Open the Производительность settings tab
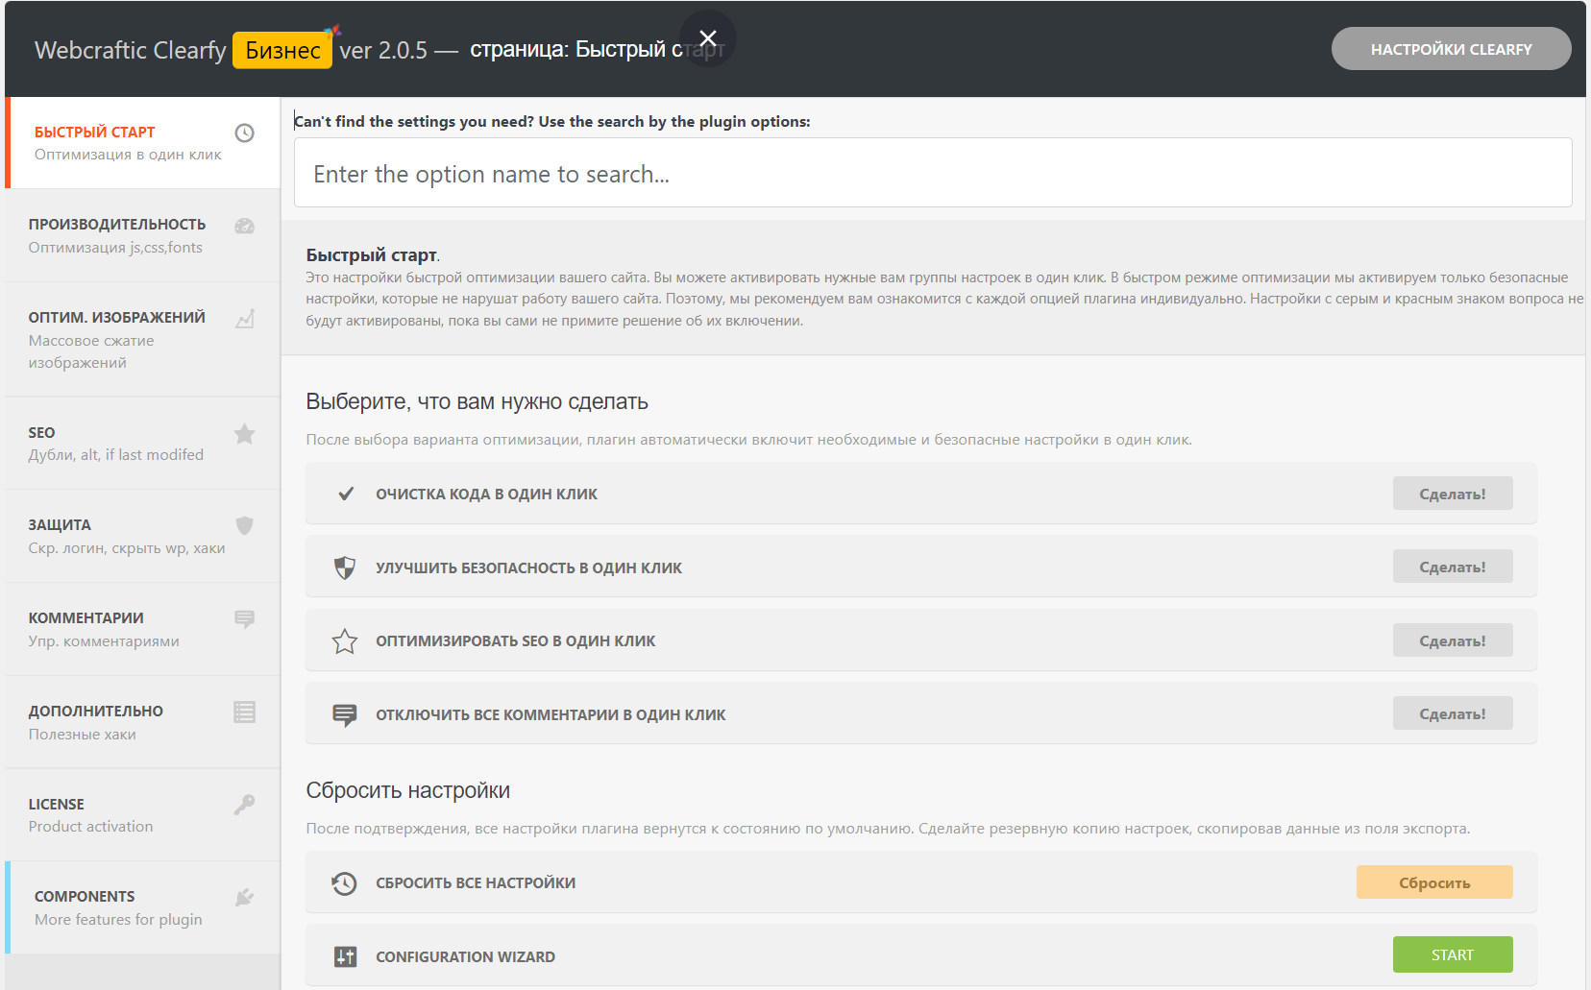The height and width of the screenshot is (990, 1591). [117, 235]
